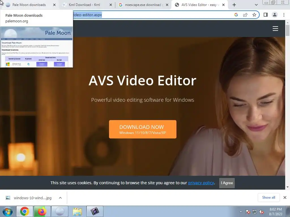
Task: Open the network tray icon
Action: pyautogui.click(x=255, y=212)
